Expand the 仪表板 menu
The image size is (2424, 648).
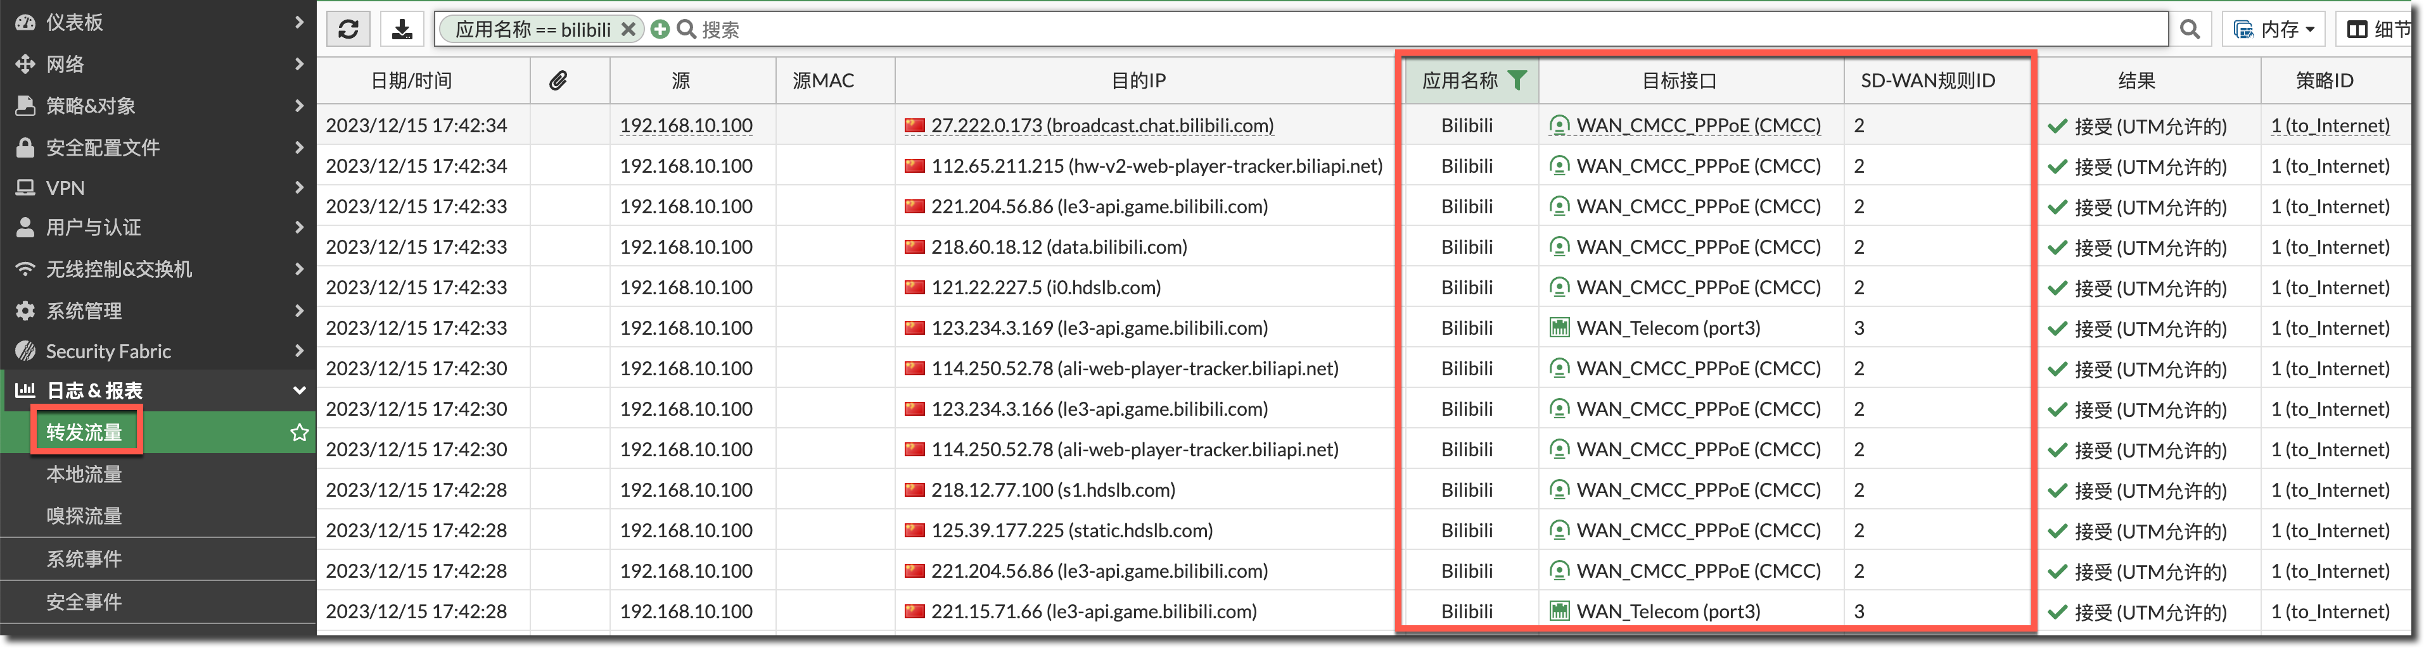click(157, 22)
